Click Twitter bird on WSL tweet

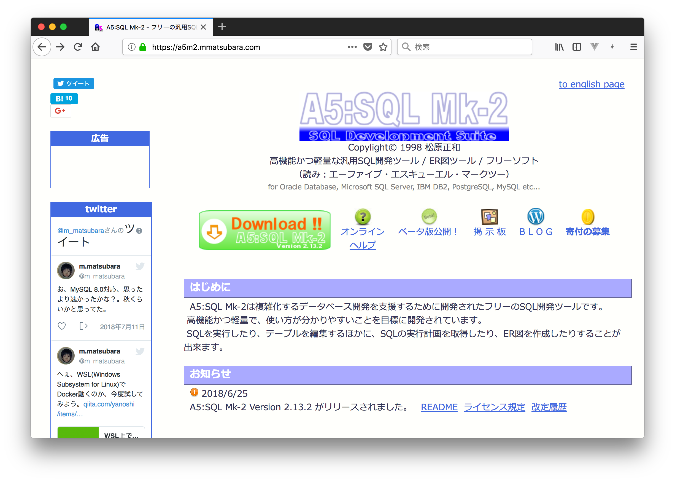tap(140, 351)
